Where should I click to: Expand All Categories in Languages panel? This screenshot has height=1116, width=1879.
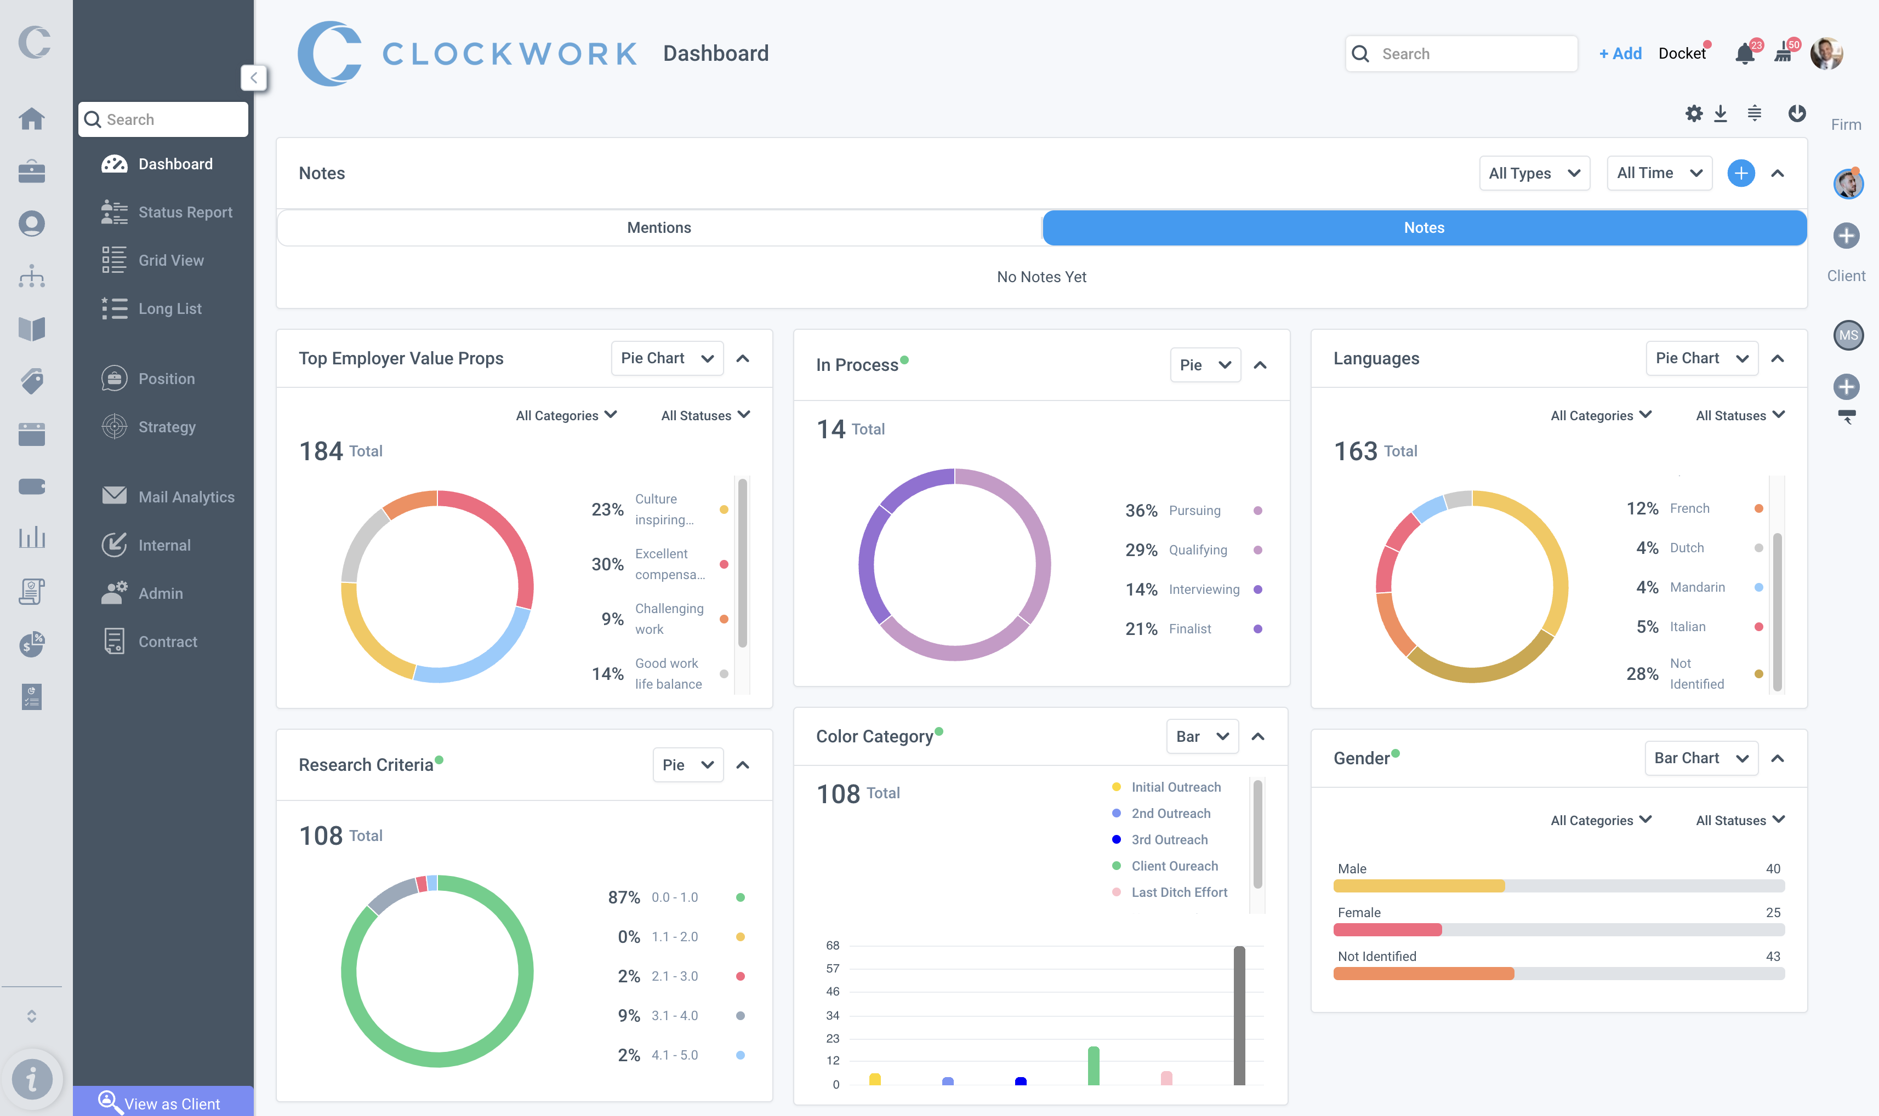[1600, 415]
